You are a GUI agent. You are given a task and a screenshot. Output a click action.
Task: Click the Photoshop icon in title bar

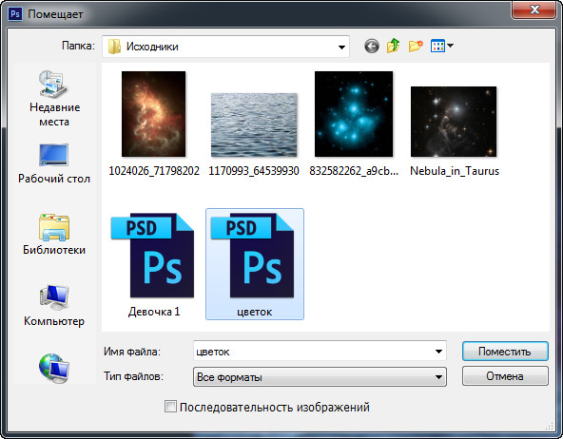(15, 14)
